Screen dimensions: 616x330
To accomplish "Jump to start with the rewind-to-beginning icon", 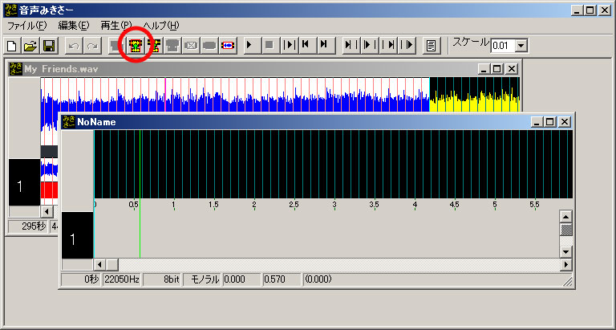I will click(307, 46).
